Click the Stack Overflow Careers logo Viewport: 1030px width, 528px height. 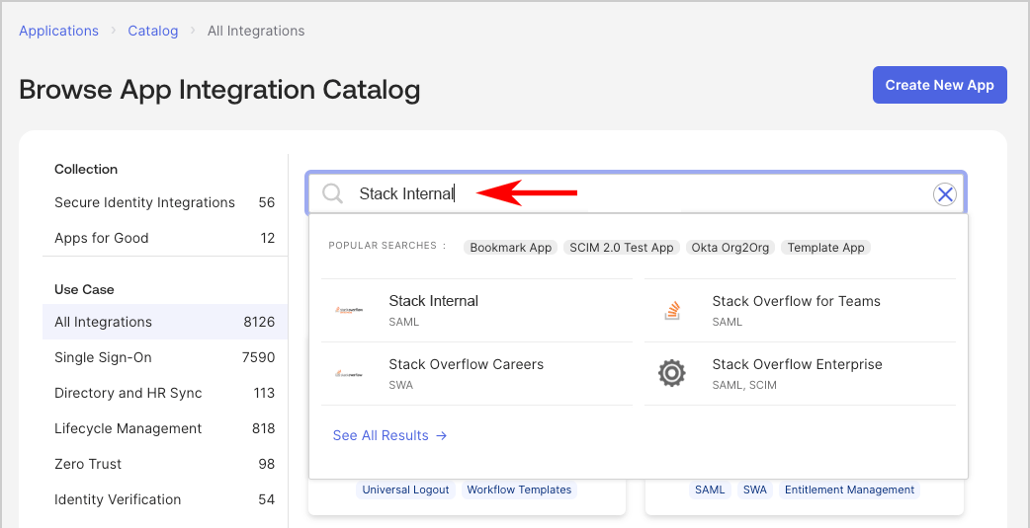coord(349,374)
